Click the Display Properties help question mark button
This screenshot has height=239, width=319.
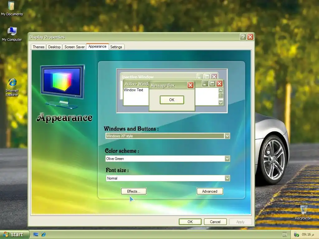[x=243, y=37]
